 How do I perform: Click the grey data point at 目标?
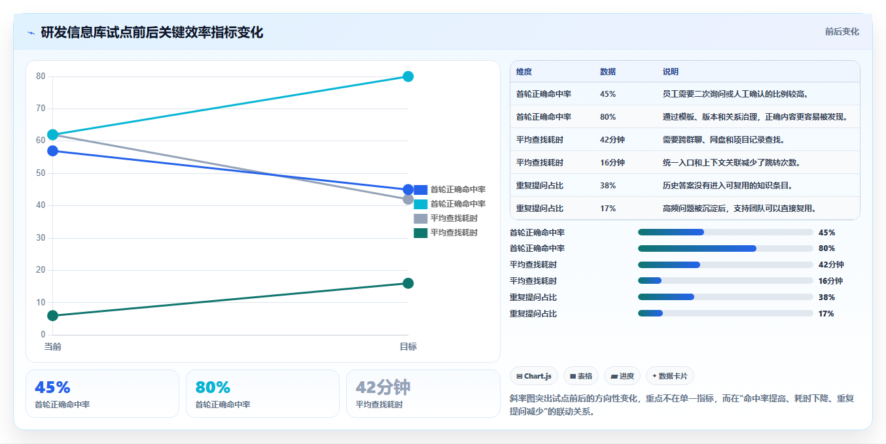(x=408, y=199)
